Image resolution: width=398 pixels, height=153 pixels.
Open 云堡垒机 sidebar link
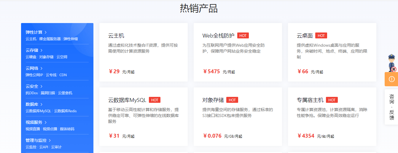coord(65,93)
